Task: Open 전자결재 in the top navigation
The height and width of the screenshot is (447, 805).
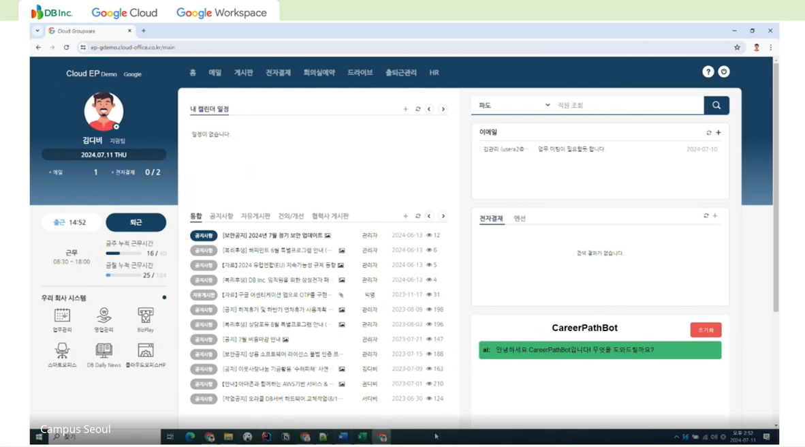Action: coord(279,72)
